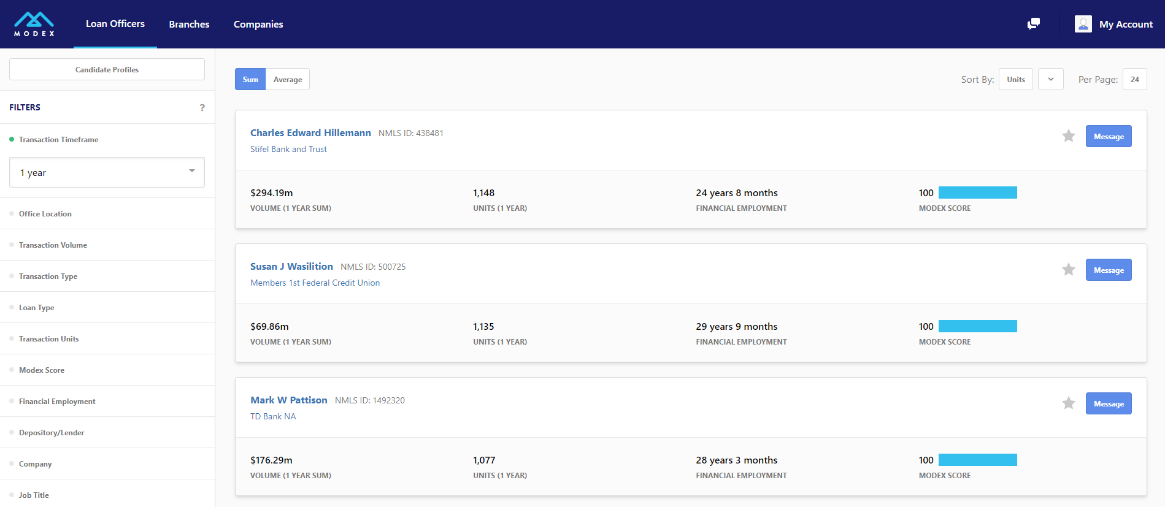Click the 1,135 units value
Image resolution: width=1165 pixels, height=507 pixels.
483,326
